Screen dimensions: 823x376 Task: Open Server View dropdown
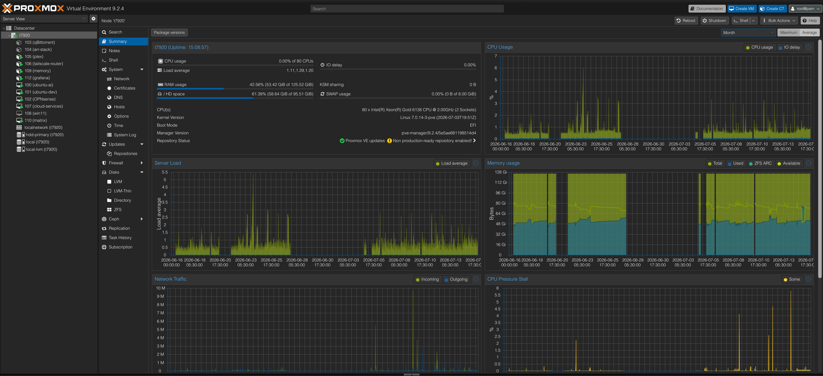[x=84, y=19]
